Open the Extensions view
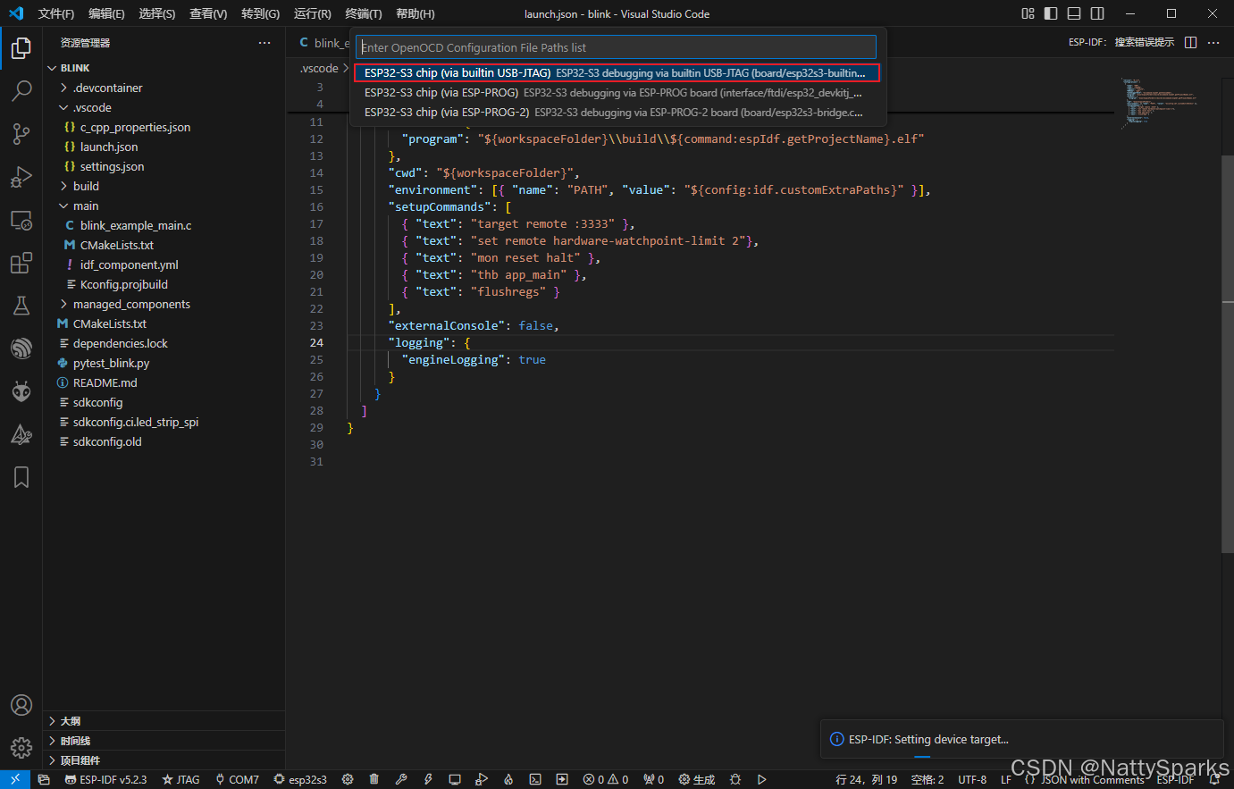The width and height of the screenshot is (1234, 789). [x=21, y=263]
